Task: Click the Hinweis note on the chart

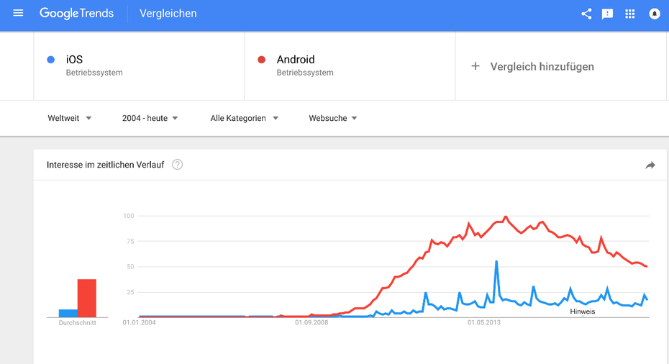Action: tap(582, 311)
